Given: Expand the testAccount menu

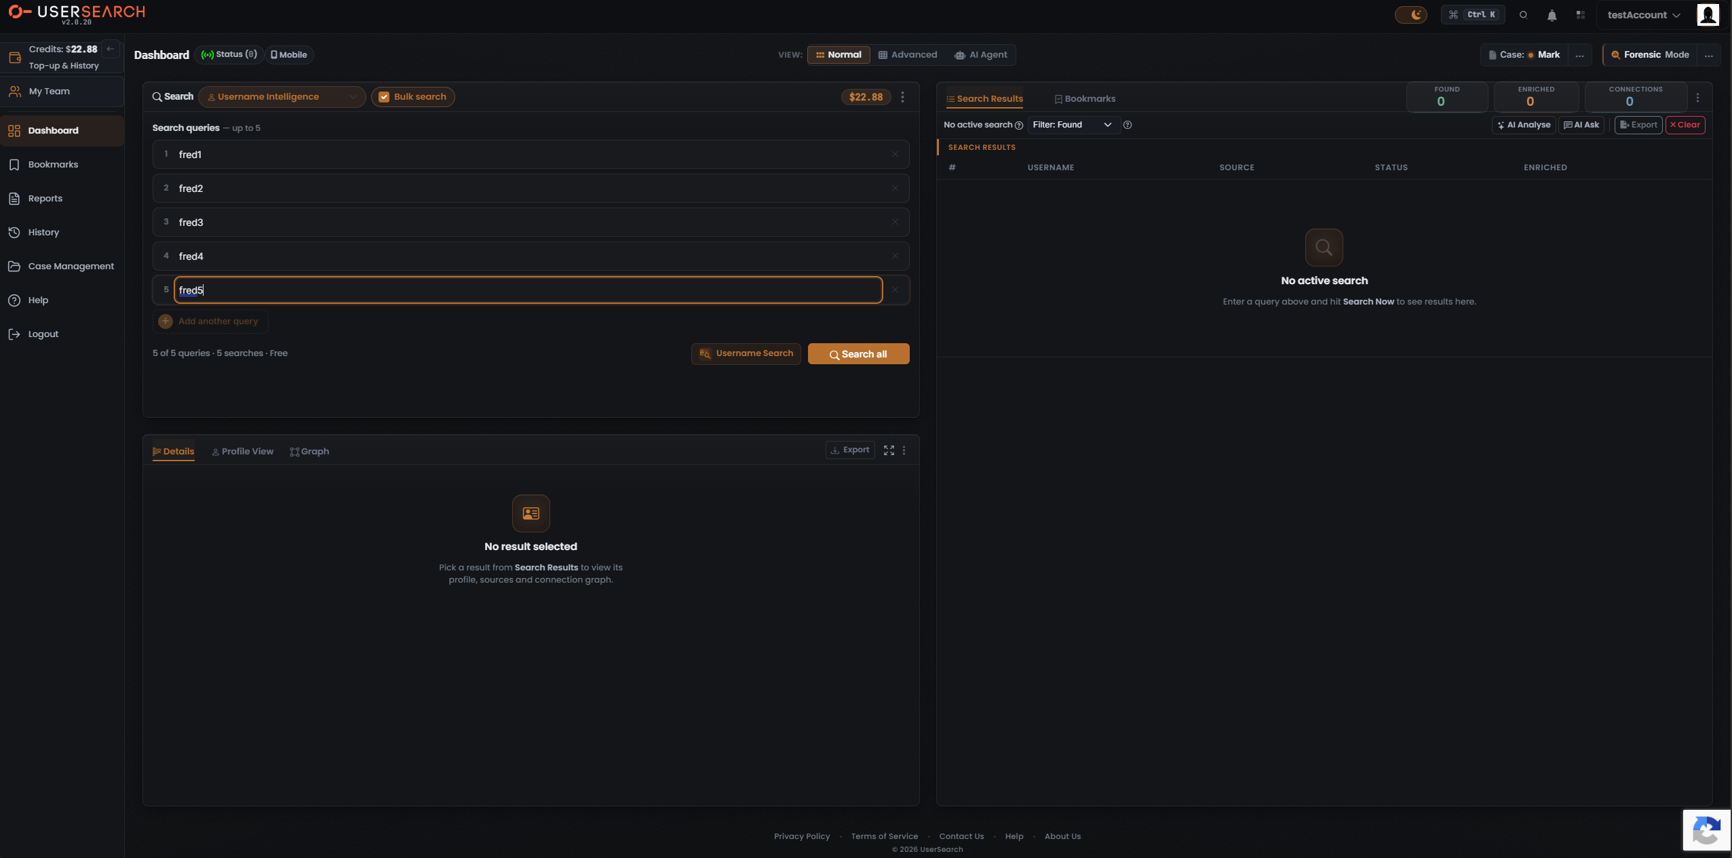Looking at the screenshot, I should click(1644, 15).
